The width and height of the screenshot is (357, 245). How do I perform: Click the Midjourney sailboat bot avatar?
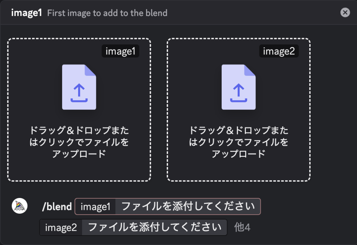point(20,206)
